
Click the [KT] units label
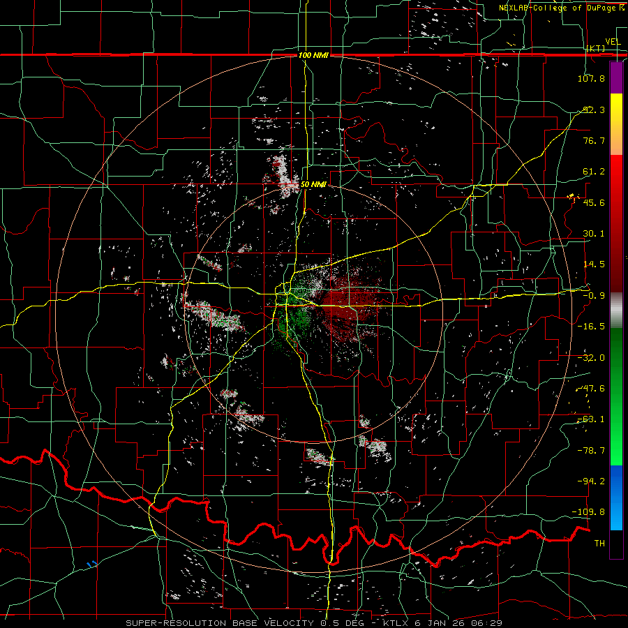tap(596, 48)
